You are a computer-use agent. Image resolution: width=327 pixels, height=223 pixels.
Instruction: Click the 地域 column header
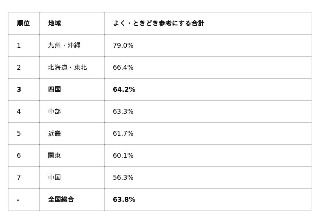[x=54, y=24]
